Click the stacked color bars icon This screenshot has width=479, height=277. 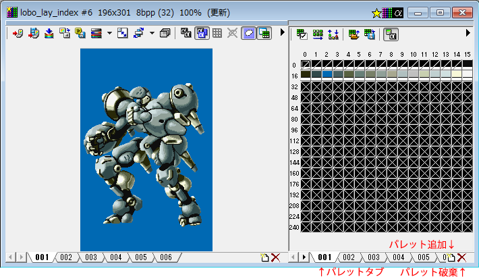pos(96,33)
